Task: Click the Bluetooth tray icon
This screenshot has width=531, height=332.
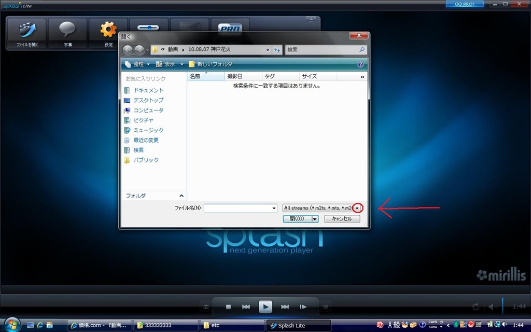Action: coord(456,325)
